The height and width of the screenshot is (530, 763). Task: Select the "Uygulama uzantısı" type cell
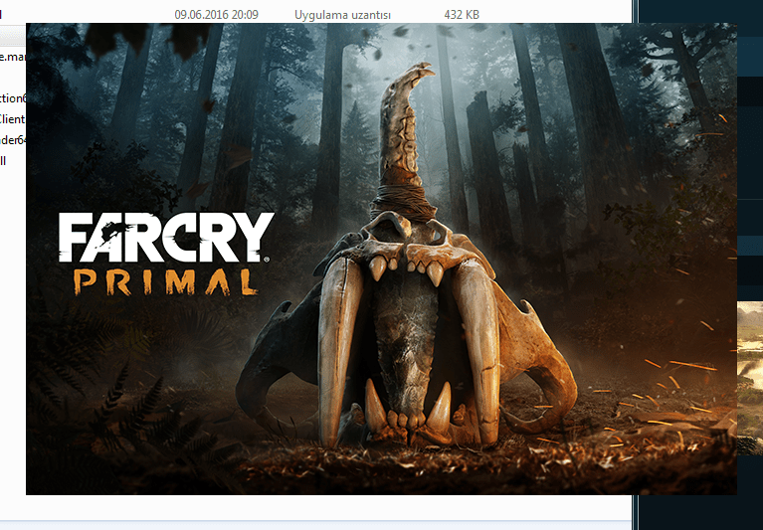[342, 15]
